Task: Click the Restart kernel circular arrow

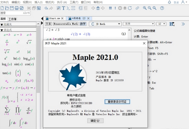Action: [x=130, y=8]
